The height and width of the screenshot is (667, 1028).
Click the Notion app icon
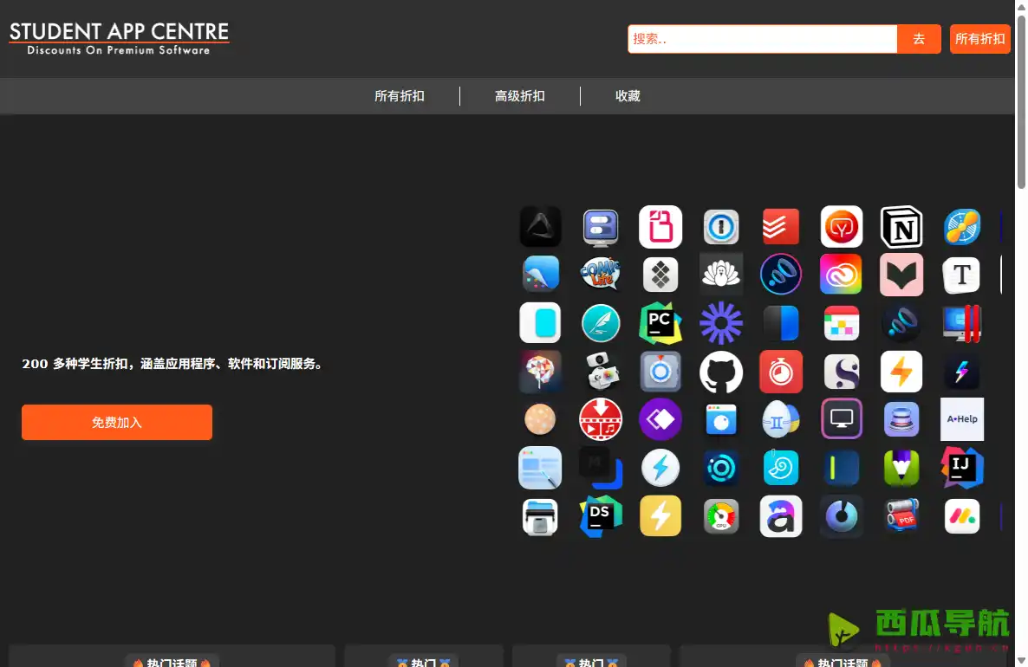click(x=901, y=227)
